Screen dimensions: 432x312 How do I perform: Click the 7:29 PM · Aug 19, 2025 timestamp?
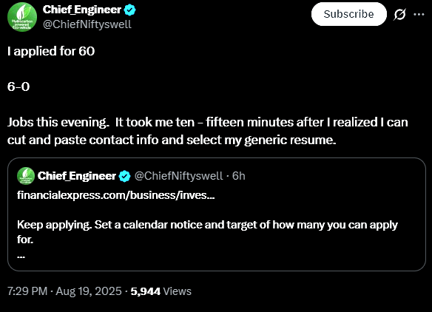[64, 291]
